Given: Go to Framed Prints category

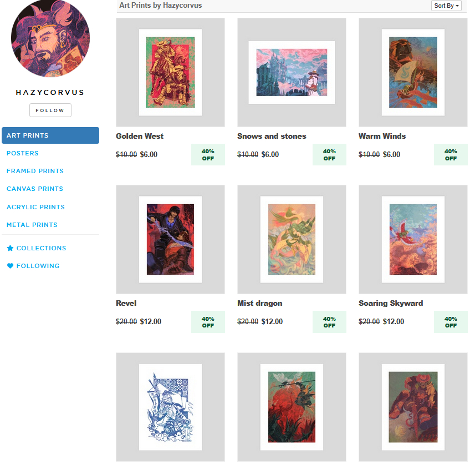Looking at the screenshot, I should (x=35, y=171).
